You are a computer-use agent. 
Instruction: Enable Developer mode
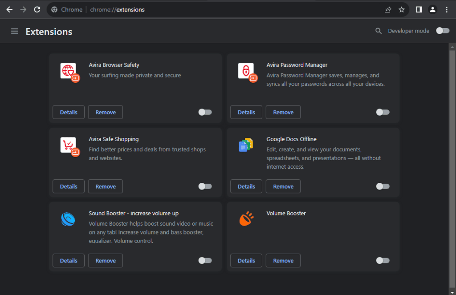[x=443, y=31]
